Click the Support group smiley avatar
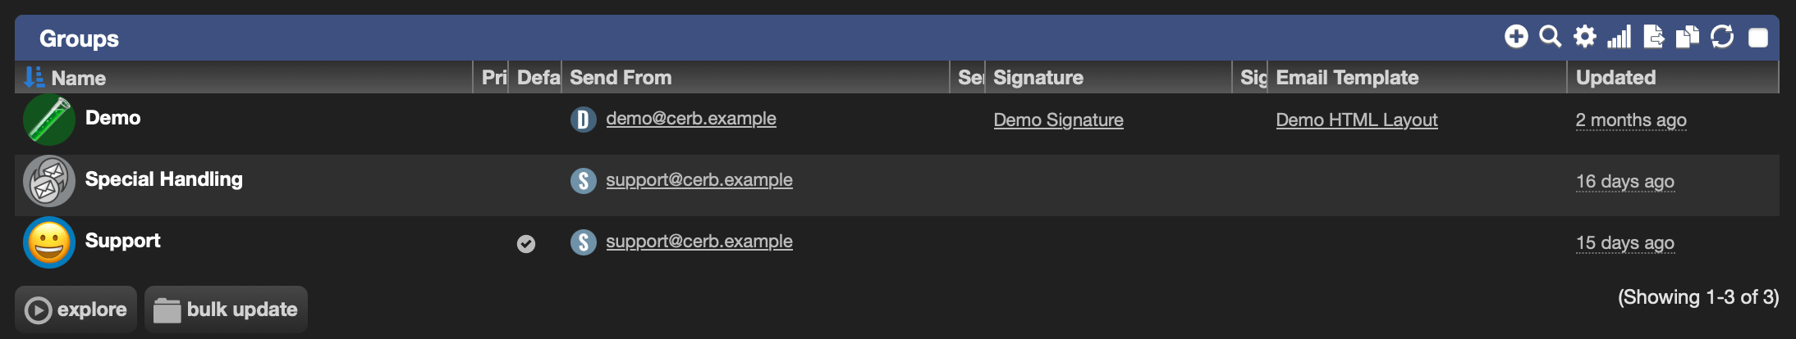 49,242
